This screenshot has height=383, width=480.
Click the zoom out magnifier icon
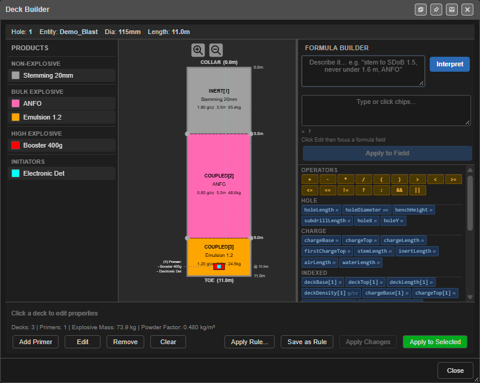[216, 50]
